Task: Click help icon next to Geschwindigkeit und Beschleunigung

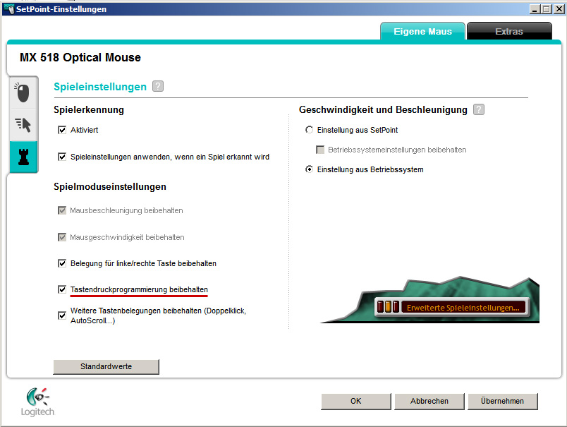Action: [x=479, y=109]
